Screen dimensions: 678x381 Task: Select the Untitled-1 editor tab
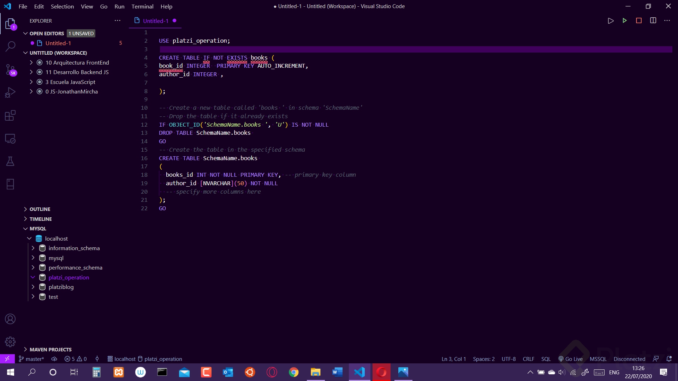click(155, 21)
